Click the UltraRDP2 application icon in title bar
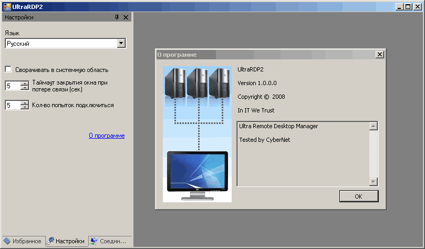Image resolution: width=425 pixels, height=249 pixels. pyautogui.click(x=7, y=7)
